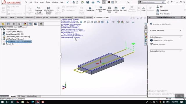Viewport: 186px width, 104px height.
Task: Select the Bore operation
Action: 160,7
